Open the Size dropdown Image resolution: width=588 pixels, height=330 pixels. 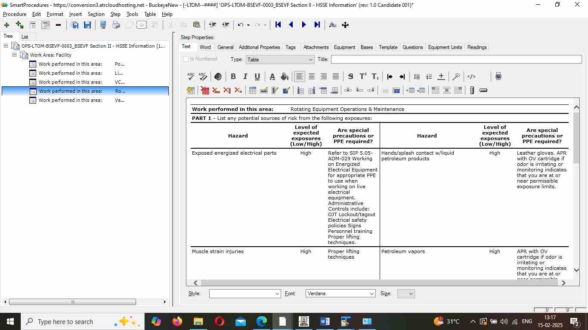coord(406,293)
